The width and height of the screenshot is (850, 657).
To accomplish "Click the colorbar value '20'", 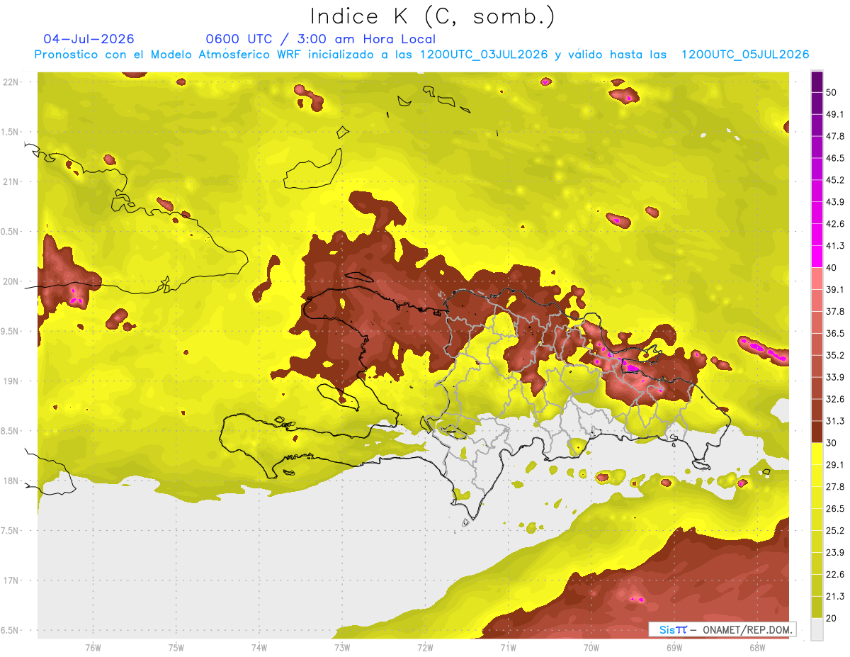I will coord(832,618).
